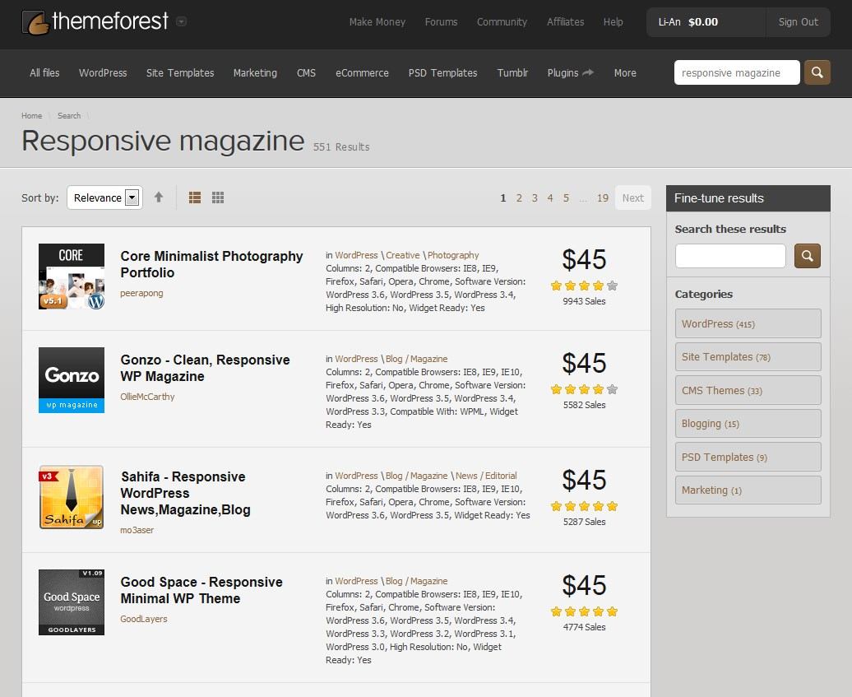Select the All files category tab

(x=44, y=73)
